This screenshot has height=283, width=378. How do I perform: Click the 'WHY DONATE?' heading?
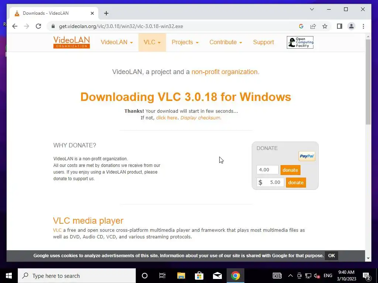(x=75, y=145)
